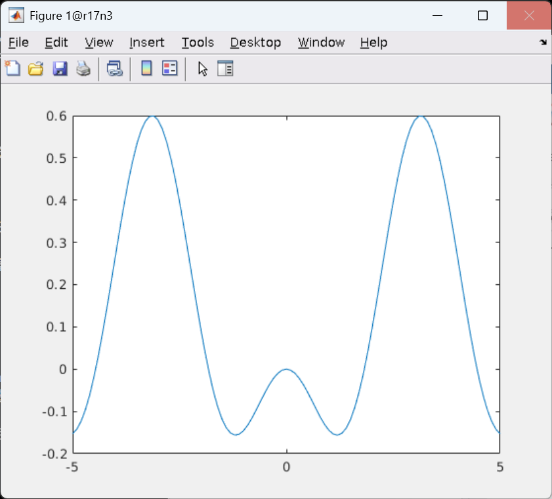Click the New Figure toolbar icon

(x=12, y=68)
